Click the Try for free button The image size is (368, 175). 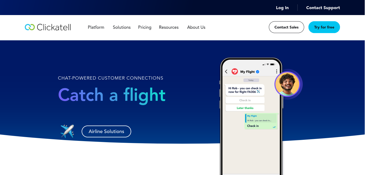324,27
